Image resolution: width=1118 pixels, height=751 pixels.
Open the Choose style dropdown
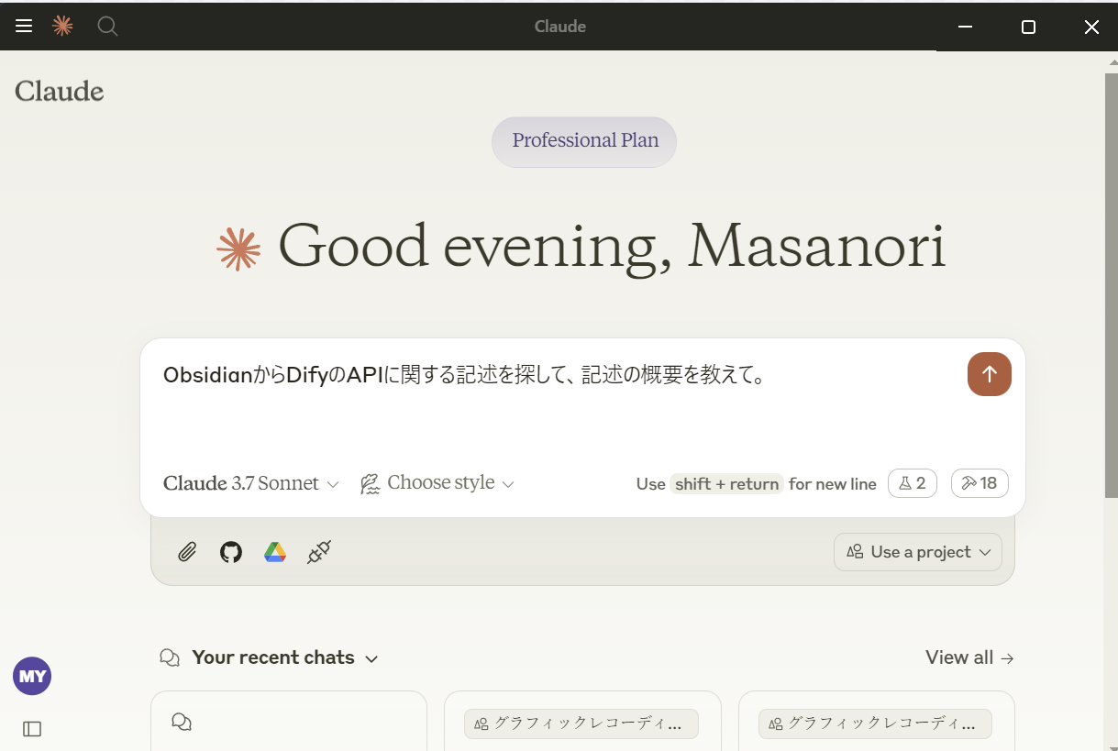(x=437, y=483)
